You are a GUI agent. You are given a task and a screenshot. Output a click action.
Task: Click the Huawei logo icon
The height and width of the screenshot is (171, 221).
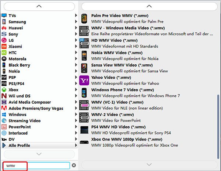pos(4,28)
